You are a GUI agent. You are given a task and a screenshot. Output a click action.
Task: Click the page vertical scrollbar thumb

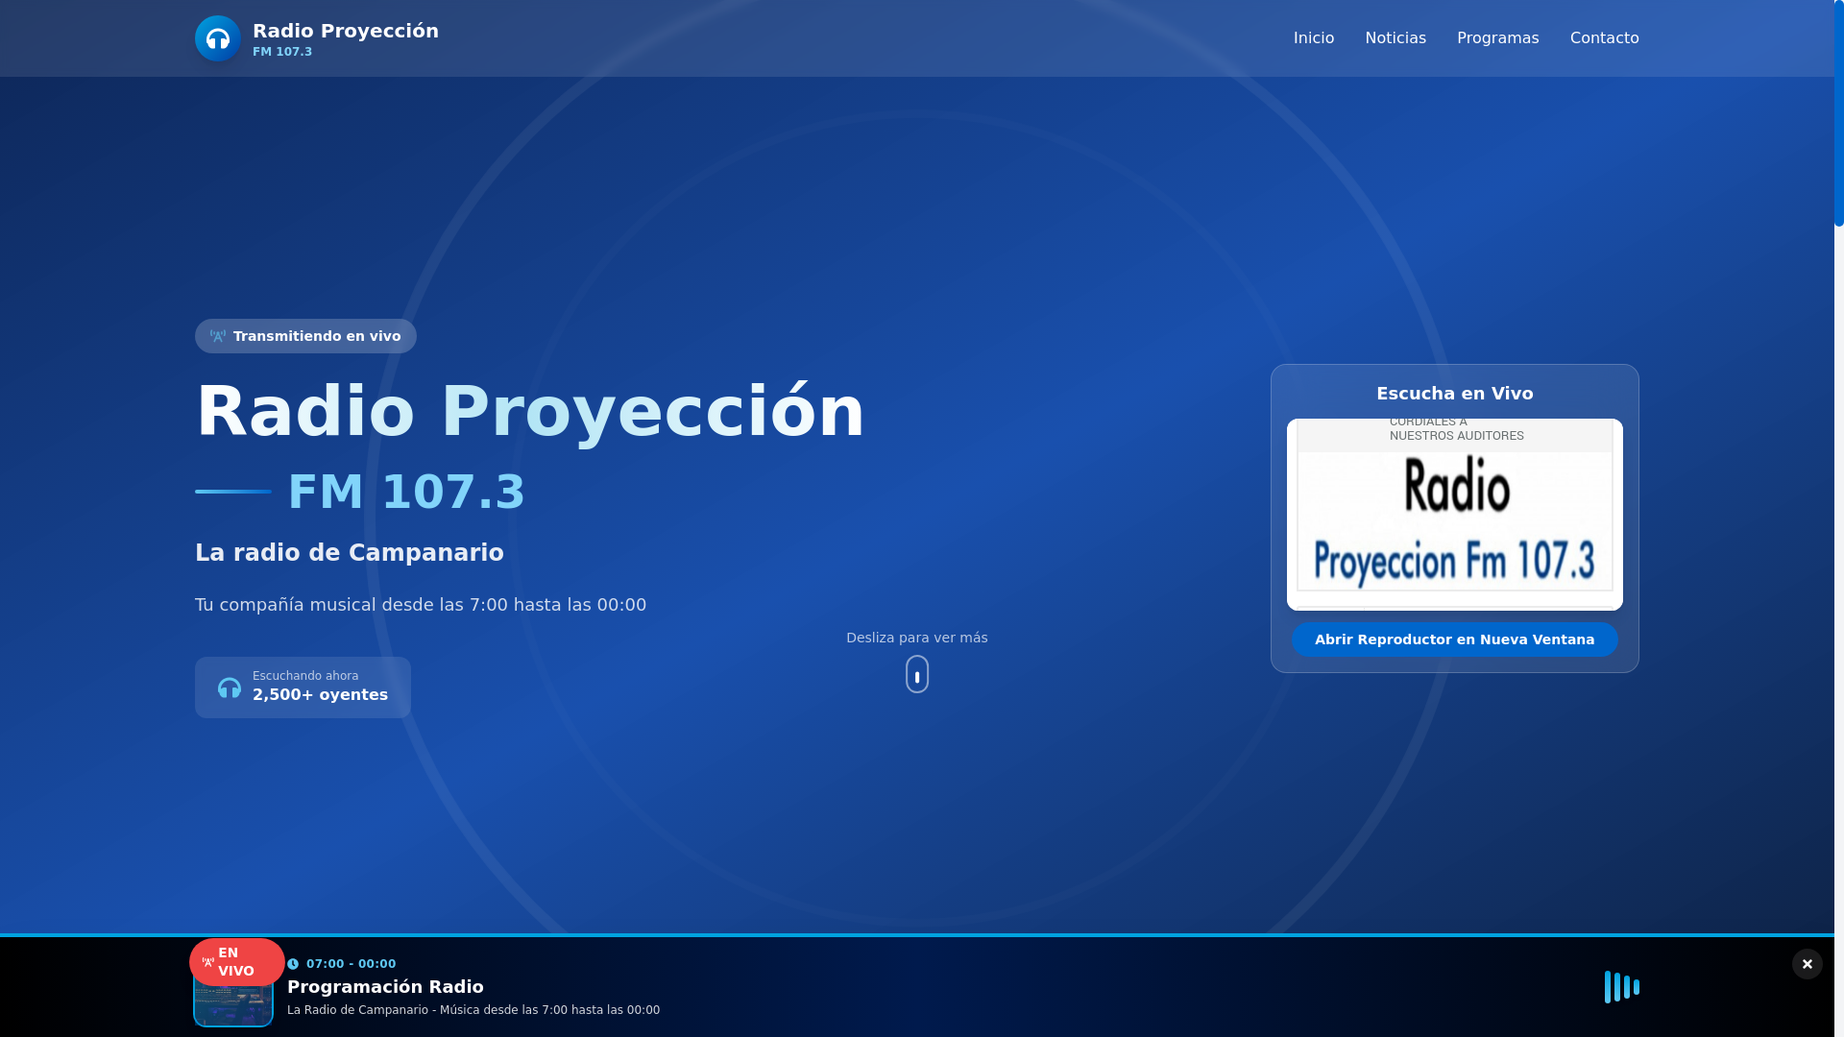1838,113
